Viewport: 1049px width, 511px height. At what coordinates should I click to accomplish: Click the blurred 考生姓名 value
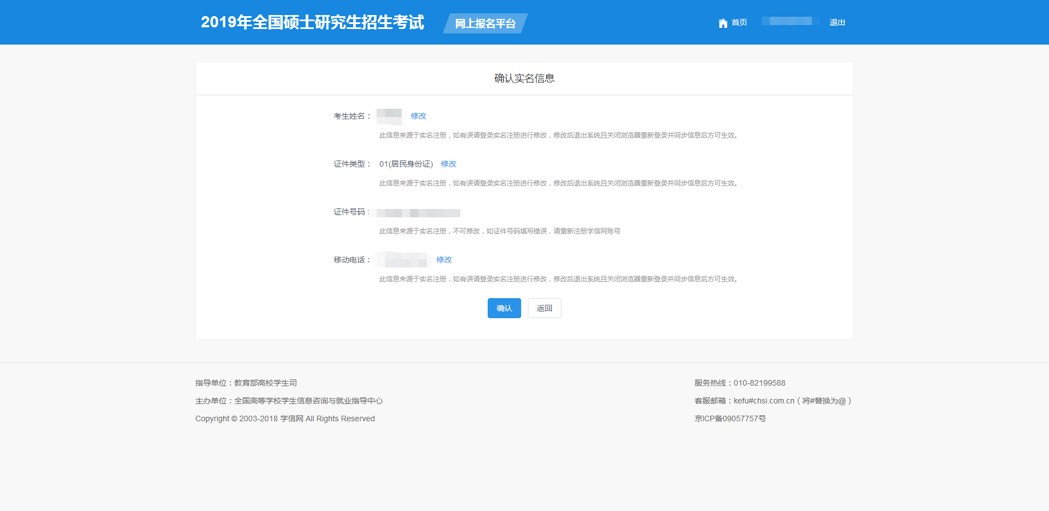click(389, 116)
